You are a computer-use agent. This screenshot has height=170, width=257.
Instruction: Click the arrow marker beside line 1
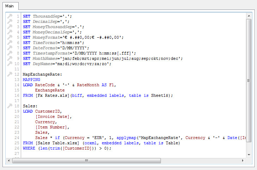coord(10,16)
